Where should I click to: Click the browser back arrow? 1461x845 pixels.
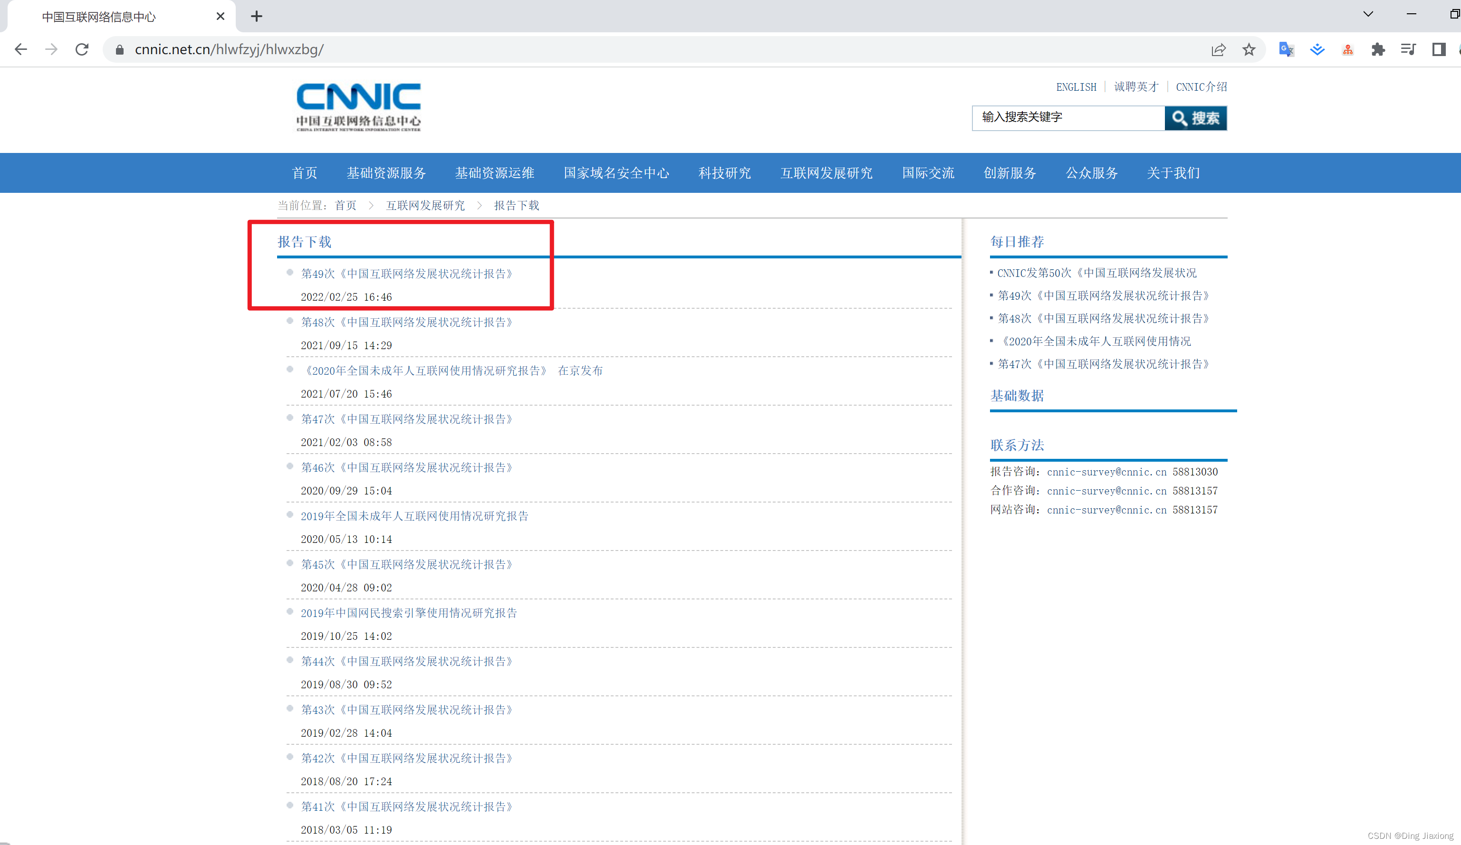pyautogui.click(x=21, y=49)
